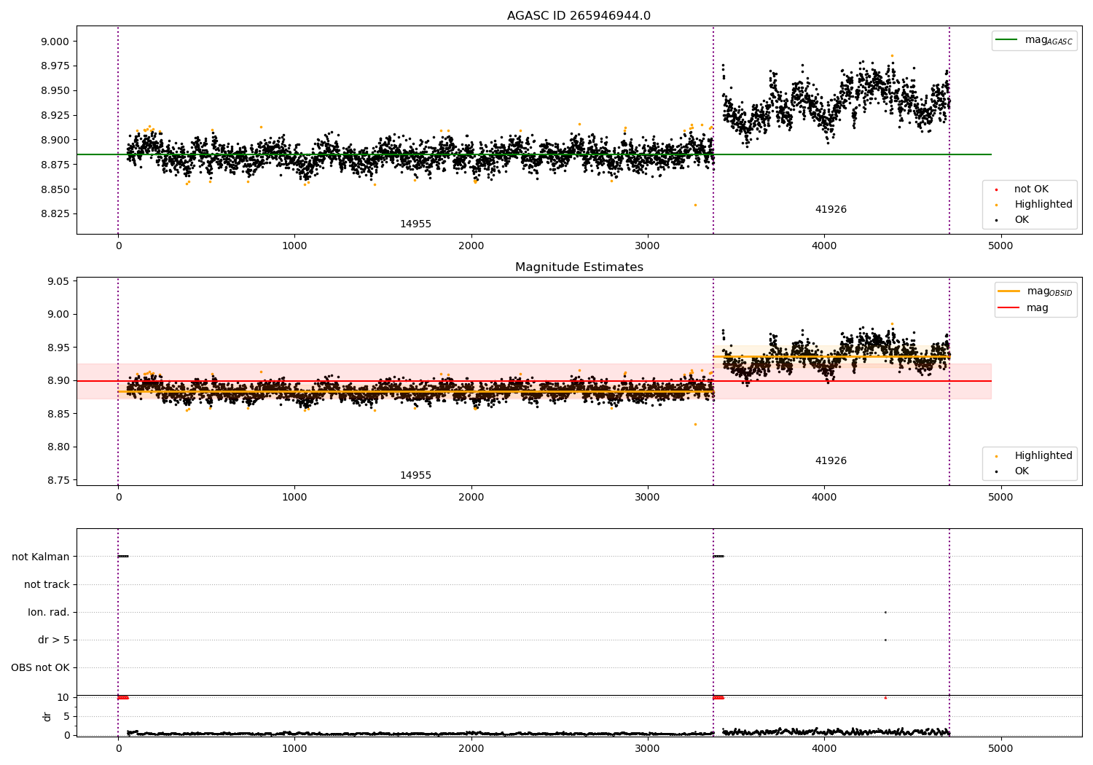Click the 8.85 y-axis tick label
1093x765 pixels.
click(58, 414)
